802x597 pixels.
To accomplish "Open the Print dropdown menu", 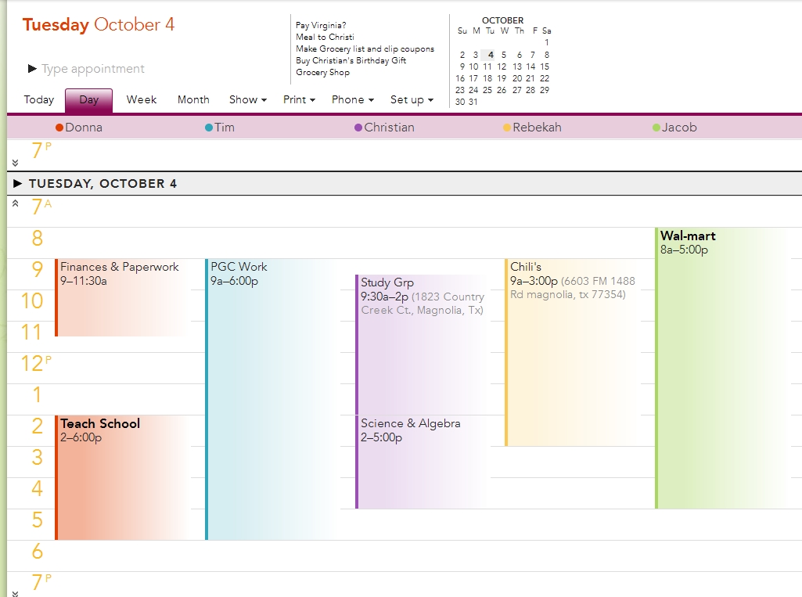I will [298, 100].
